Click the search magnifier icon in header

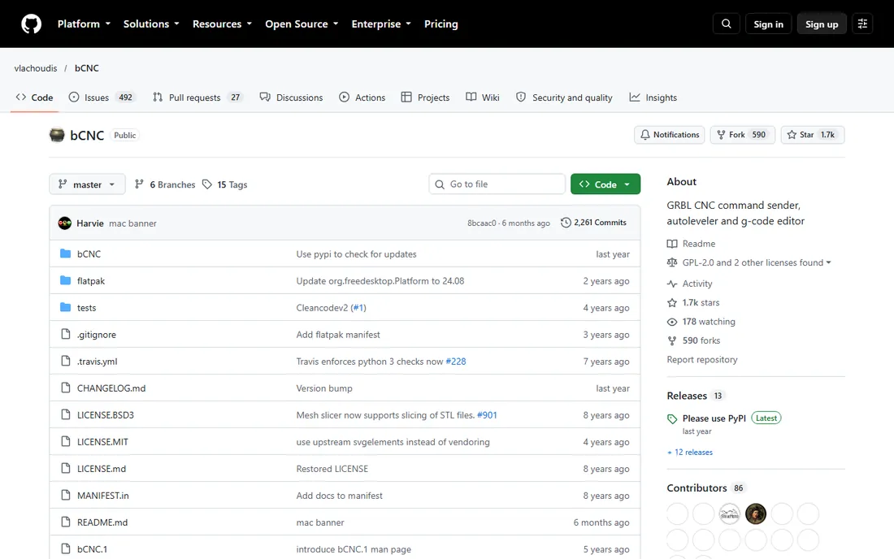(x=727, y=24)
